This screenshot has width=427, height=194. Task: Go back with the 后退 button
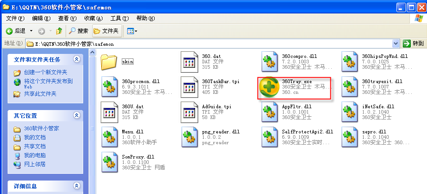(x=16, y=31)
